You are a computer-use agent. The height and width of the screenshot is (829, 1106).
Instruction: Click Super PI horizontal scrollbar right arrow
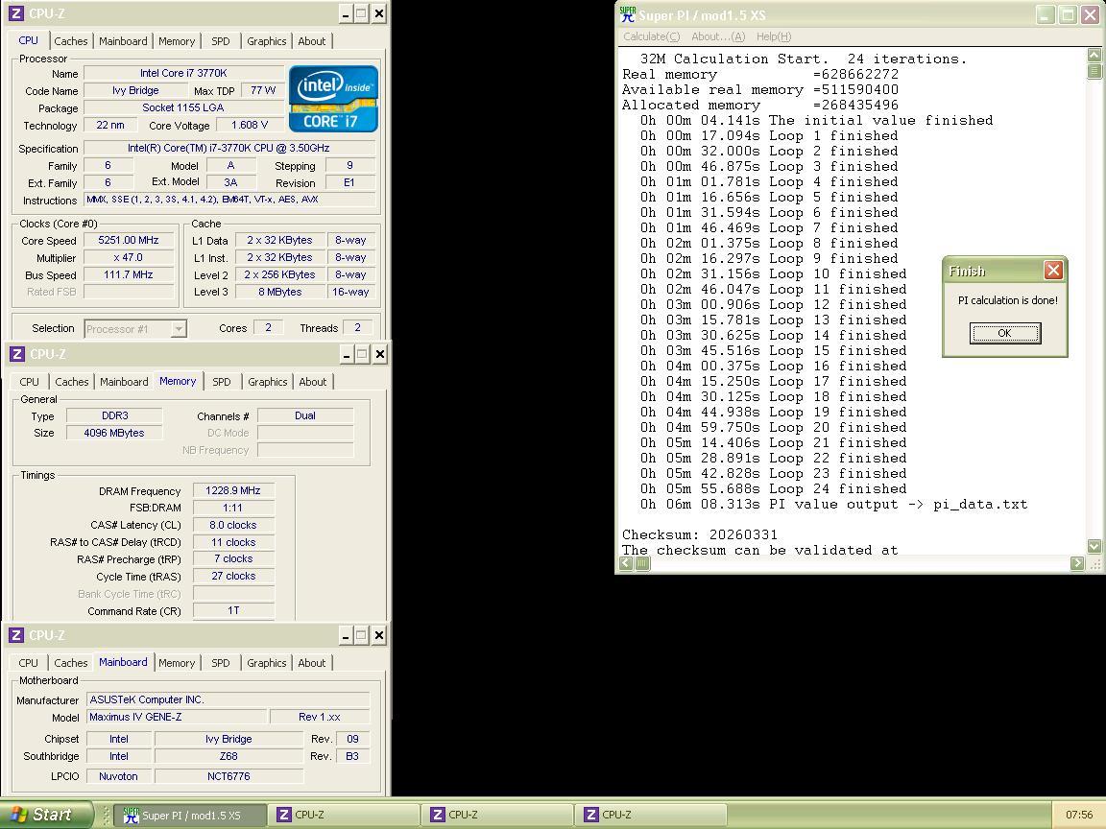point(1077,562)
